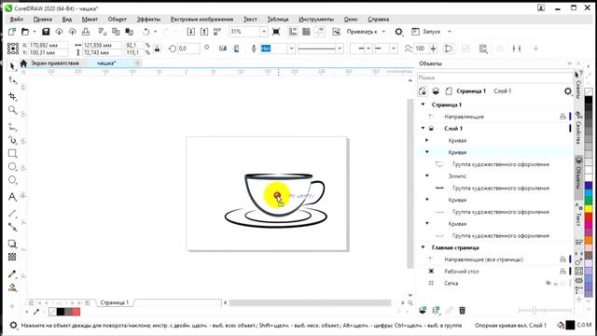Collapse the Главная страница tree node
The height and width of the screenshot is (336, 597).
coord(423,247)
